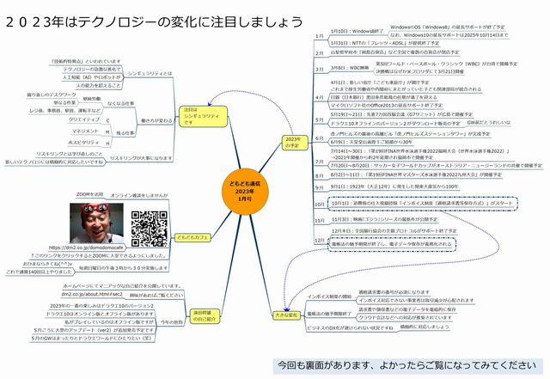550x379 pixels.
Task: Select the '11月' month branch
Action: pos(320,221)
